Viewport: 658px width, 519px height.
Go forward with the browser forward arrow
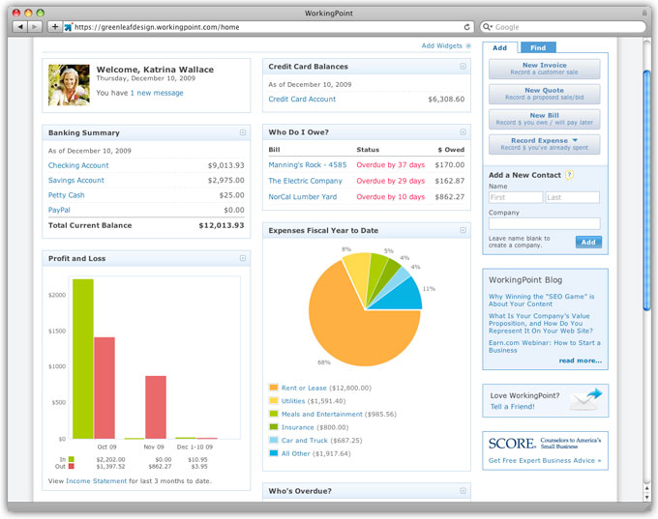[x=35, y=27]
